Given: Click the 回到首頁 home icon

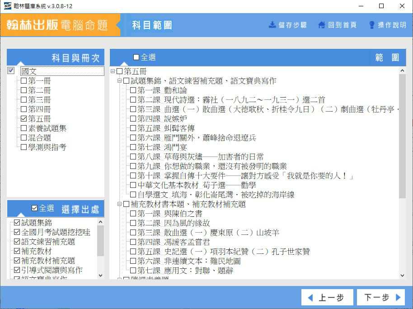Looking at the screenshot, I should point(321,25).
